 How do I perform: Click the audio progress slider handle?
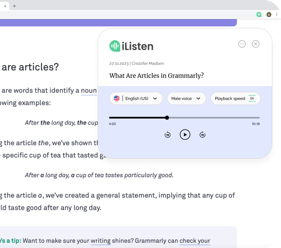[x=167, y=118]
